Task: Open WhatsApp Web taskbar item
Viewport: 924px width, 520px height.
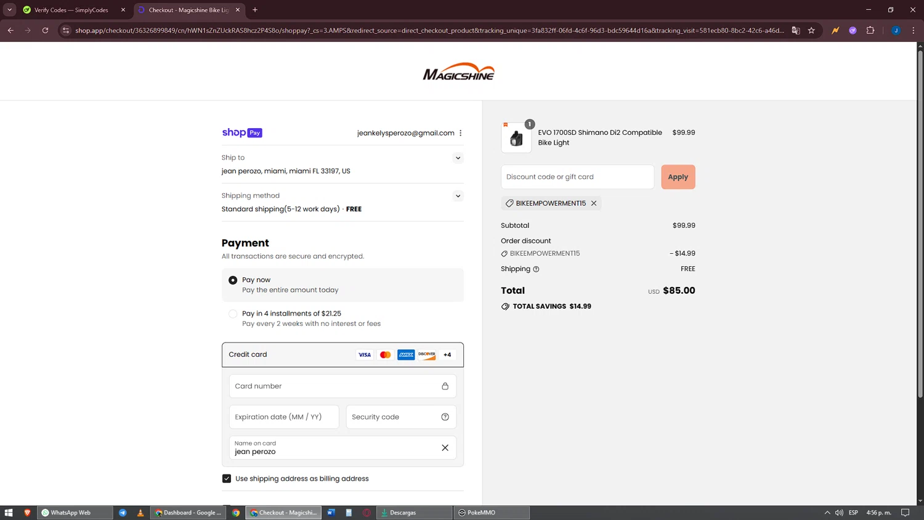Action: coord(75,513)
